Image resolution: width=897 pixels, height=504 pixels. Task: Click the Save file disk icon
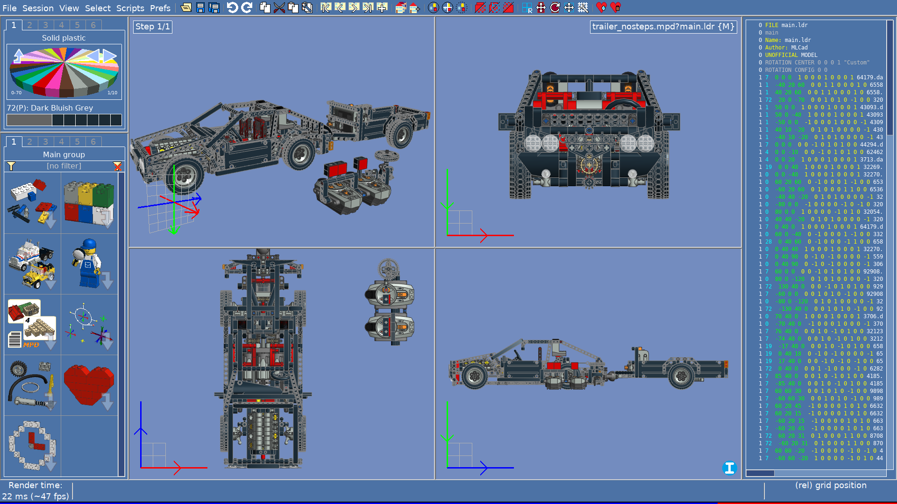click(200, 7)
